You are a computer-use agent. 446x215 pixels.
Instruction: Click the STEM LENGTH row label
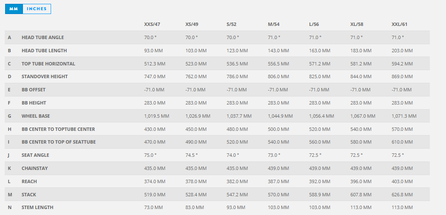point(37,207)
